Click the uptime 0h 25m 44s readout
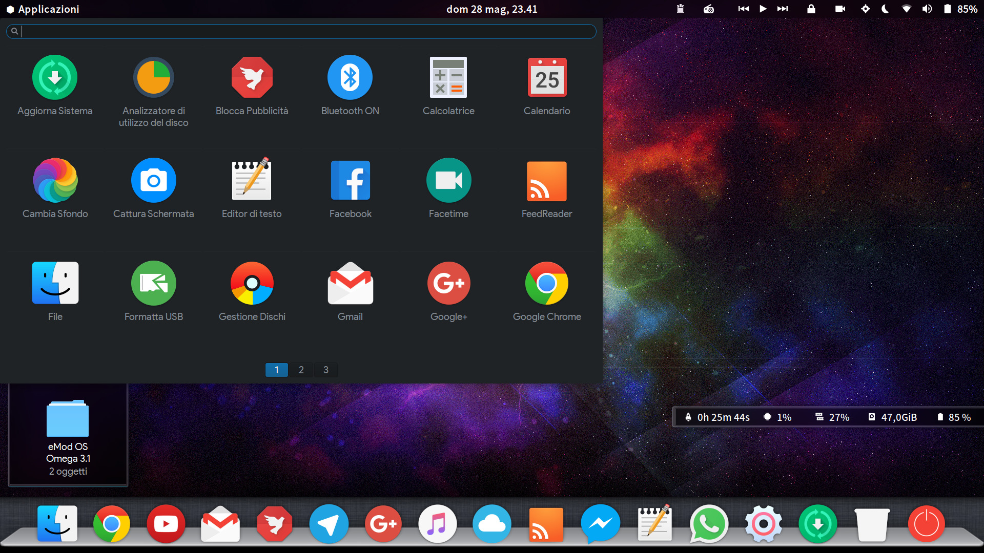The width and height of the screenshot is (984, 553). click(717, 417)
